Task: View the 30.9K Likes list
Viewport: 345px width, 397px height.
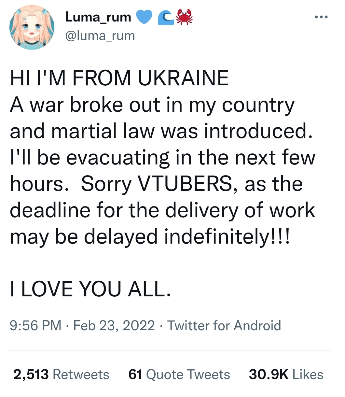Action: tap(286, 375)
